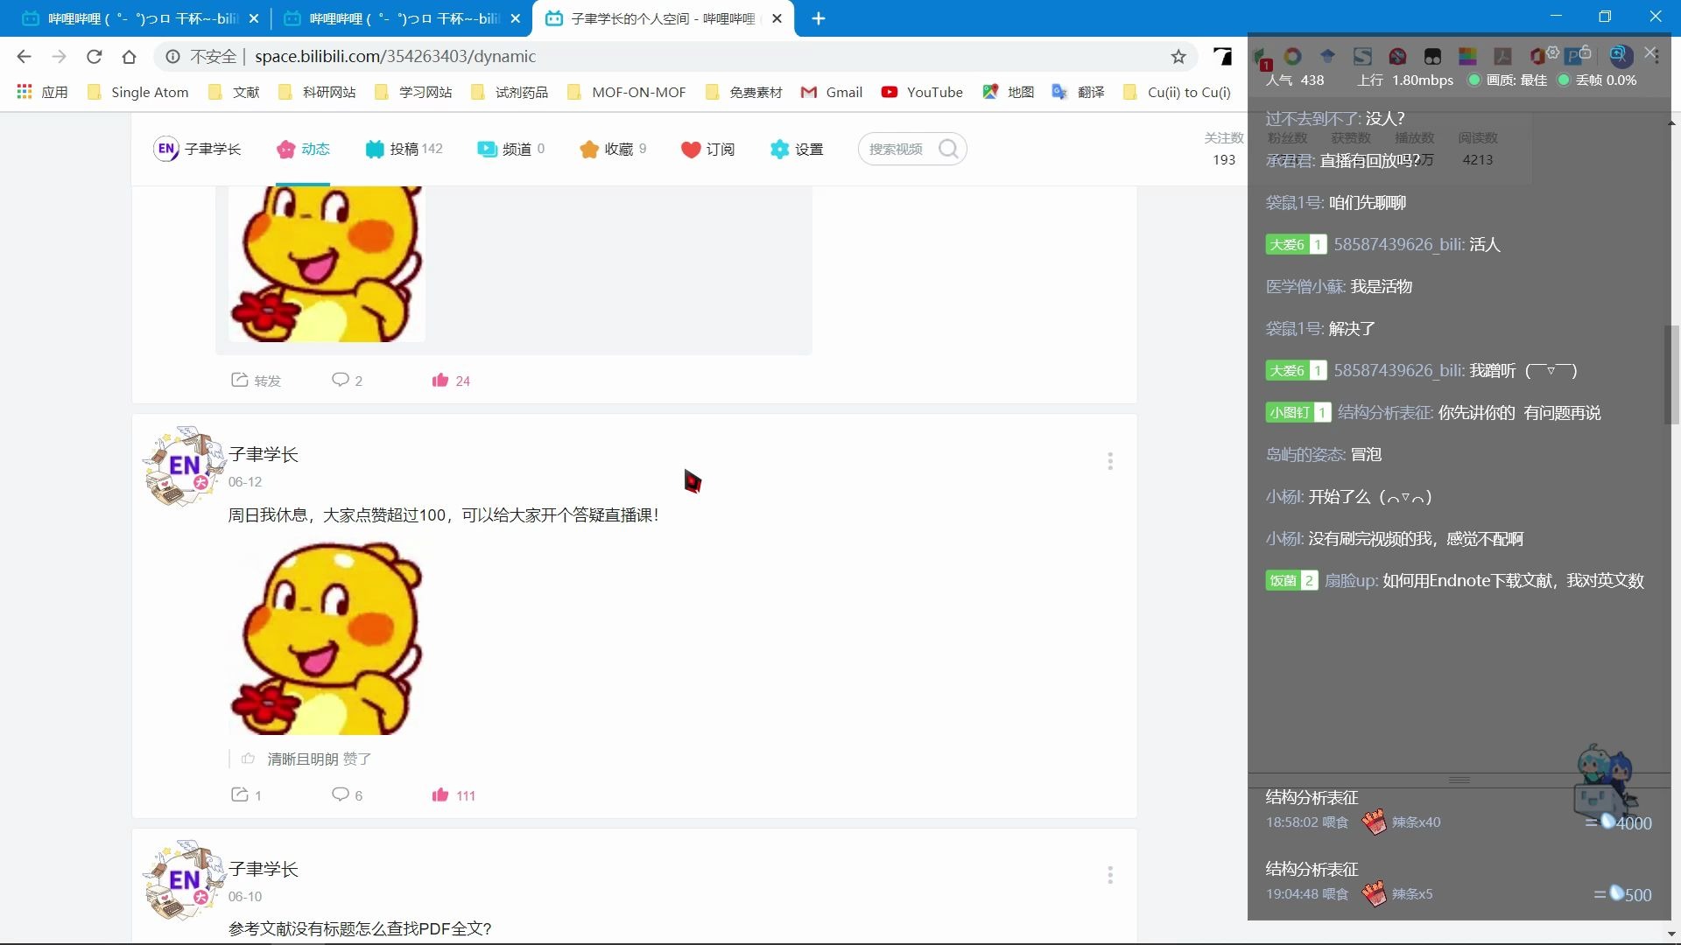The width and height of the screenshot is (1681, 945).
Task: Open comments on post with 6 replies
Action: pos(340,794)
